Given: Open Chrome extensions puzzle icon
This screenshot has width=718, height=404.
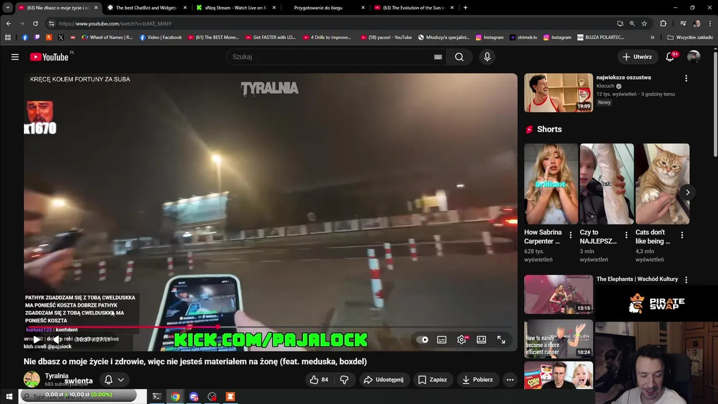Looking at the screenshot, I should click(663, 24).
